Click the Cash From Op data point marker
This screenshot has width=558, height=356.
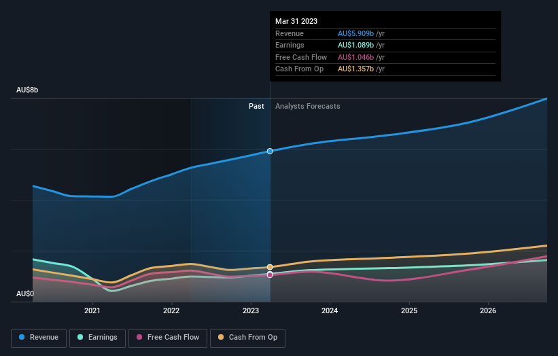270,267
